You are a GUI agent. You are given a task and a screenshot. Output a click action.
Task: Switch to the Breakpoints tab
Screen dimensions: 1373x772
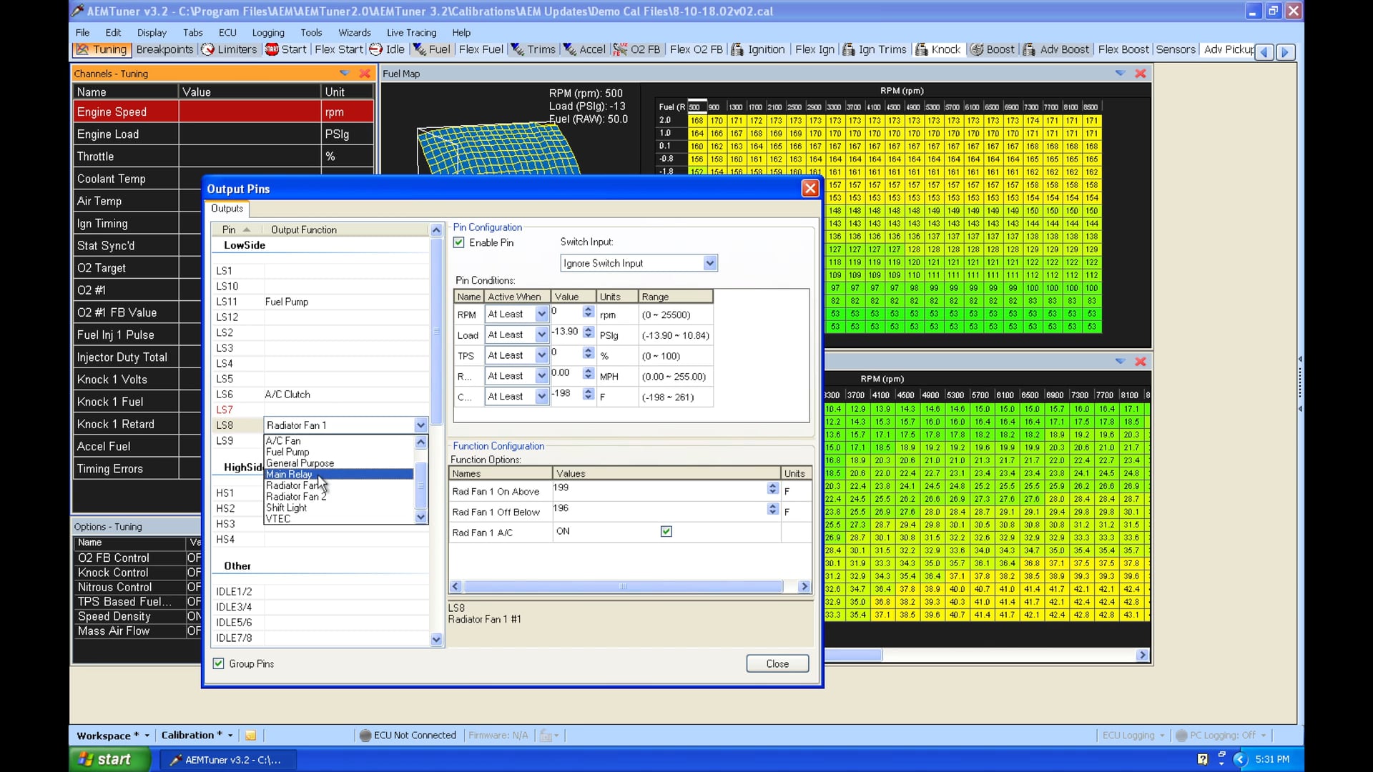pyautogui.click(x=164, y=49)
